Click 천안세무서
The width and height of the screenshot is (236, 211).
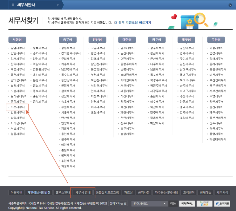pos(127,118)
